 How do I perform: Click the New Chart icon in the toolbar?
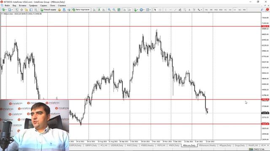[x=4, y=10]
